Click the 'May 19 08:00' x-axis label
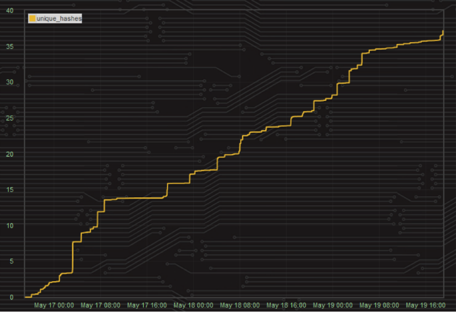 (x=379, y=305)
